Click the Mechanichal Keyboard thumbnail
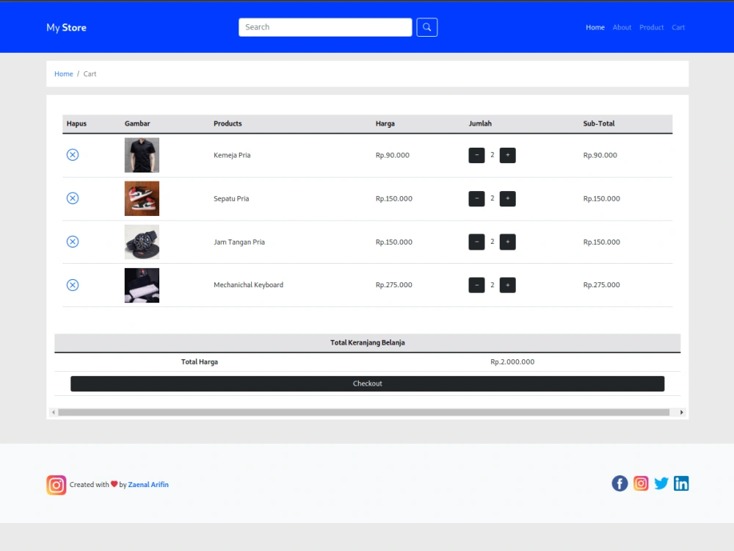 (x=142, y=285)
